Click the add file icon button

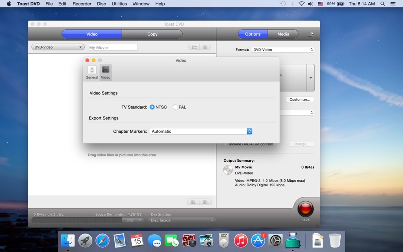193,202
